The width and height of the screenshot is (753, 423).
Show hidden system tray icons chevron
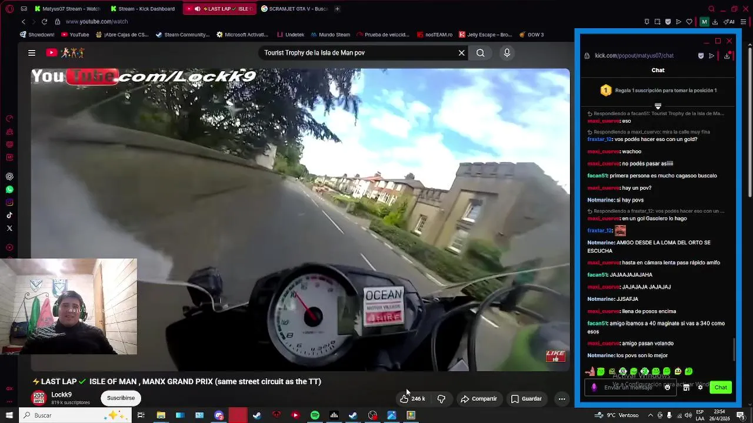(x=649, y=415)
